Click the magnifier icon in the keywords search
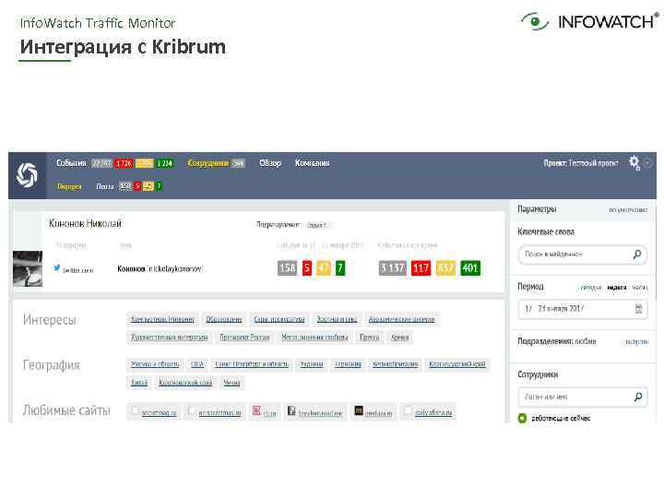Screen dimensions: 664x498 tap(637, 255)
